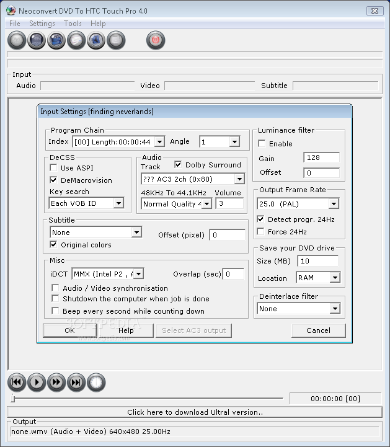Open the iDCT MMX dropdown
This screenshot has width=390, height=447.
tap(138, 274)
